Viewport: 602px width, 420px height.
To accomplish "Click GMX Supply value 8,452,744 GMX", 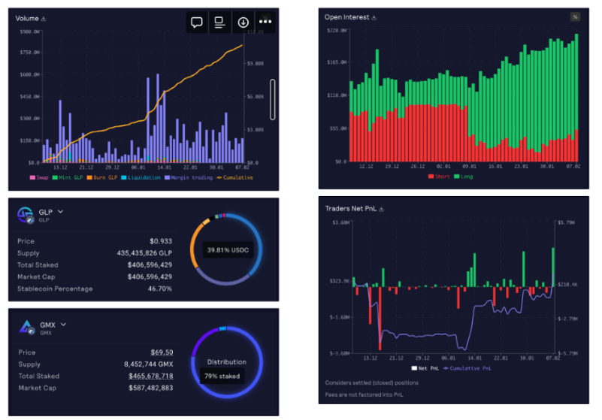I will (149, 364).
